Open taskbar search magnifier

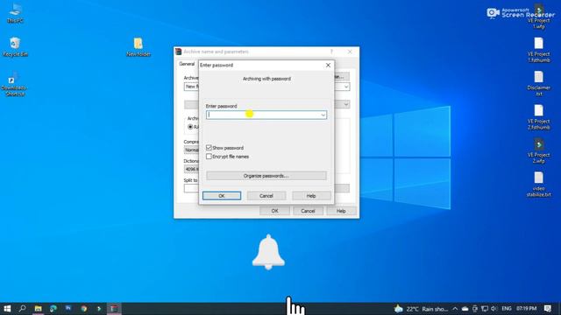point(22,309)
